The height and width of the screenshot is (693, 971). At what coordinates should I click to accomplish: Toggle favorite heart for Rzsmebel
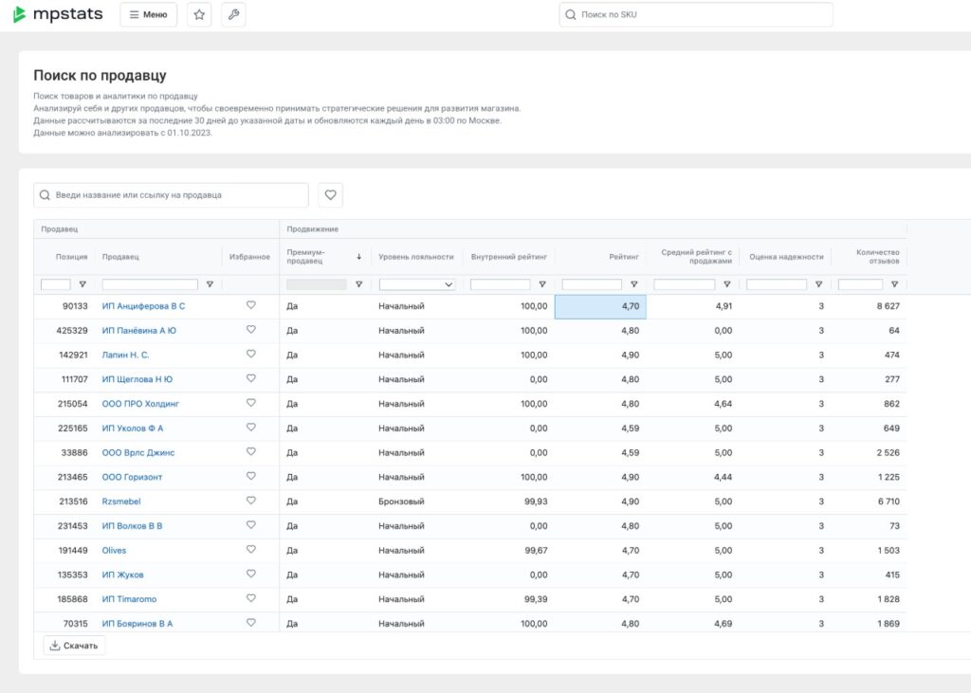tap(251, 501)
